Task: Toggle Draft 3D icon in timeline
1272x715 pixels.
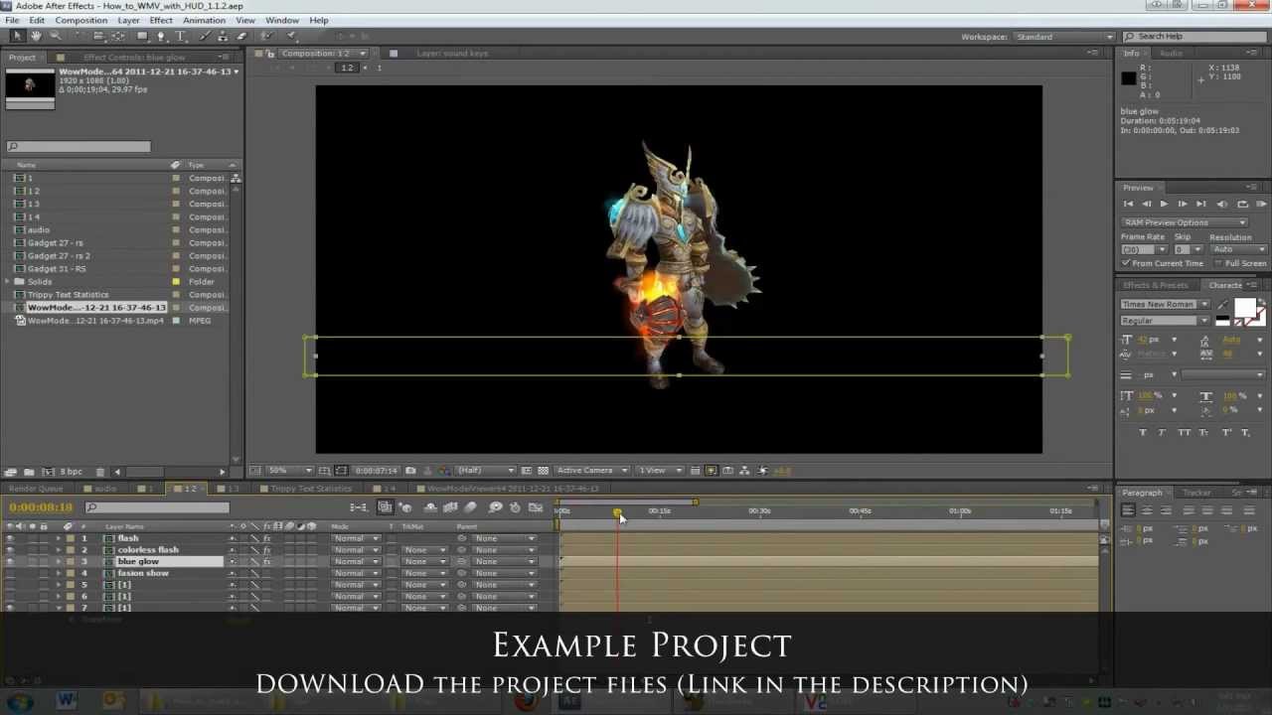Action: coord(405,507)
